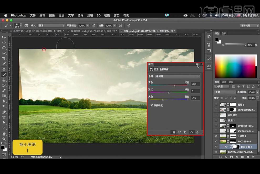This screenshot has width=260, height=174.
Task: Click lock position icon in Layers panel
Action: click(x=231, y=98)
